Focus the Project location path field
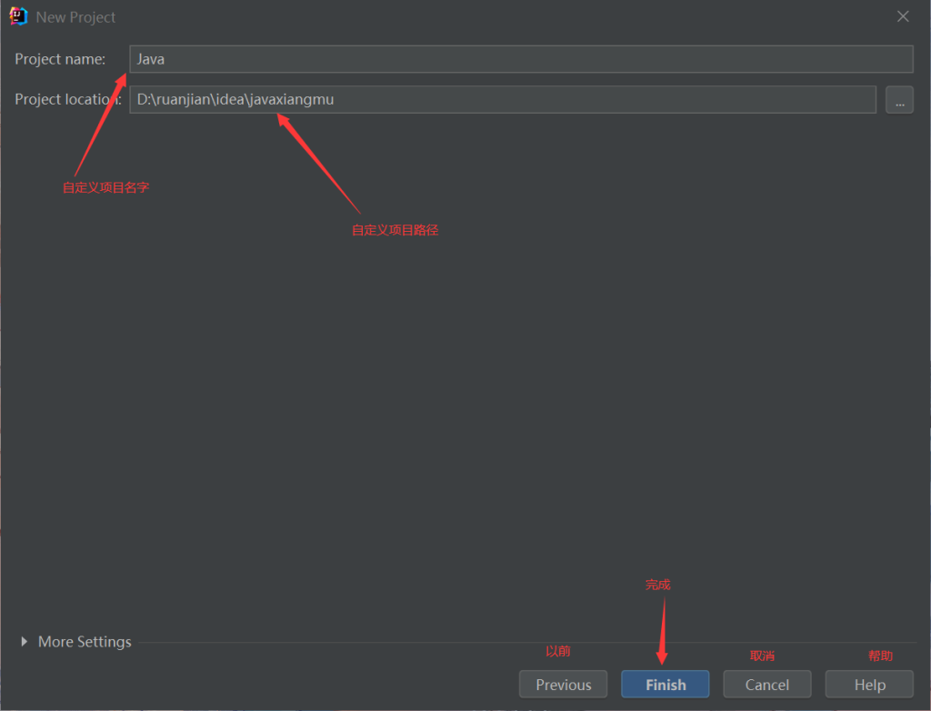Screen dimensions: 931x711 pyautogui.click(x=502, y=99)
